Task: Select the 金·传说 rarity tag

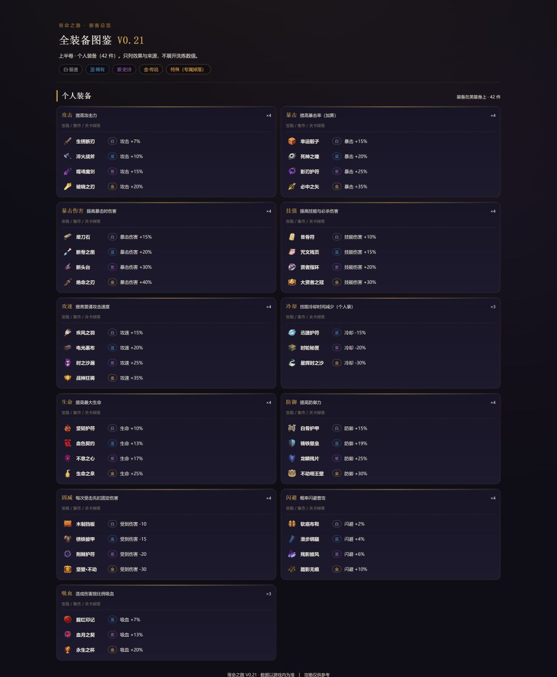Action: (x=151, y=69)
